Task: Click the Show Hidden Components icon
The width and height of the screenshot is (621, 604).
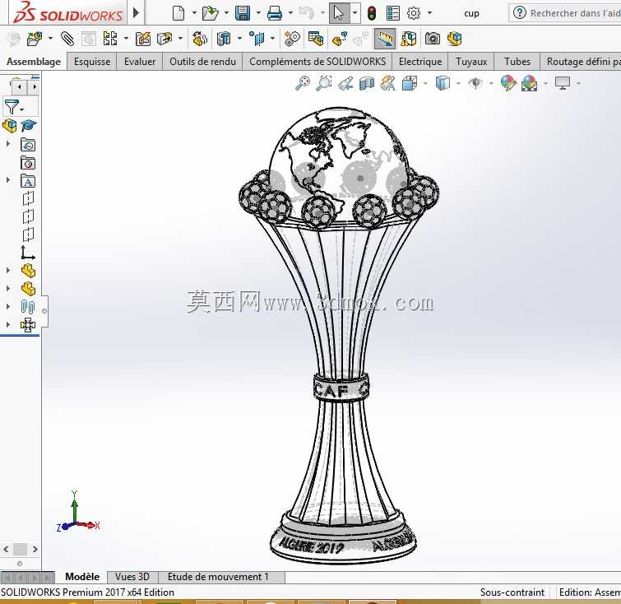Action: (200, 39)
